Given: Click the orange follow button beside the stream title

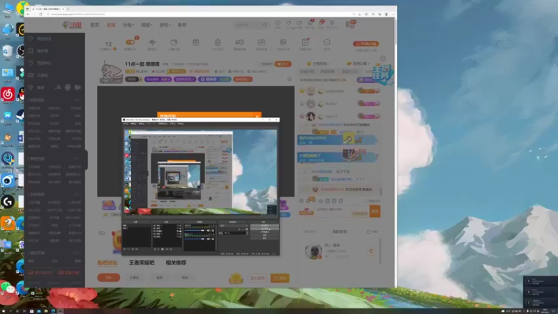Looking at the screenshot, I should click(284, 64).
